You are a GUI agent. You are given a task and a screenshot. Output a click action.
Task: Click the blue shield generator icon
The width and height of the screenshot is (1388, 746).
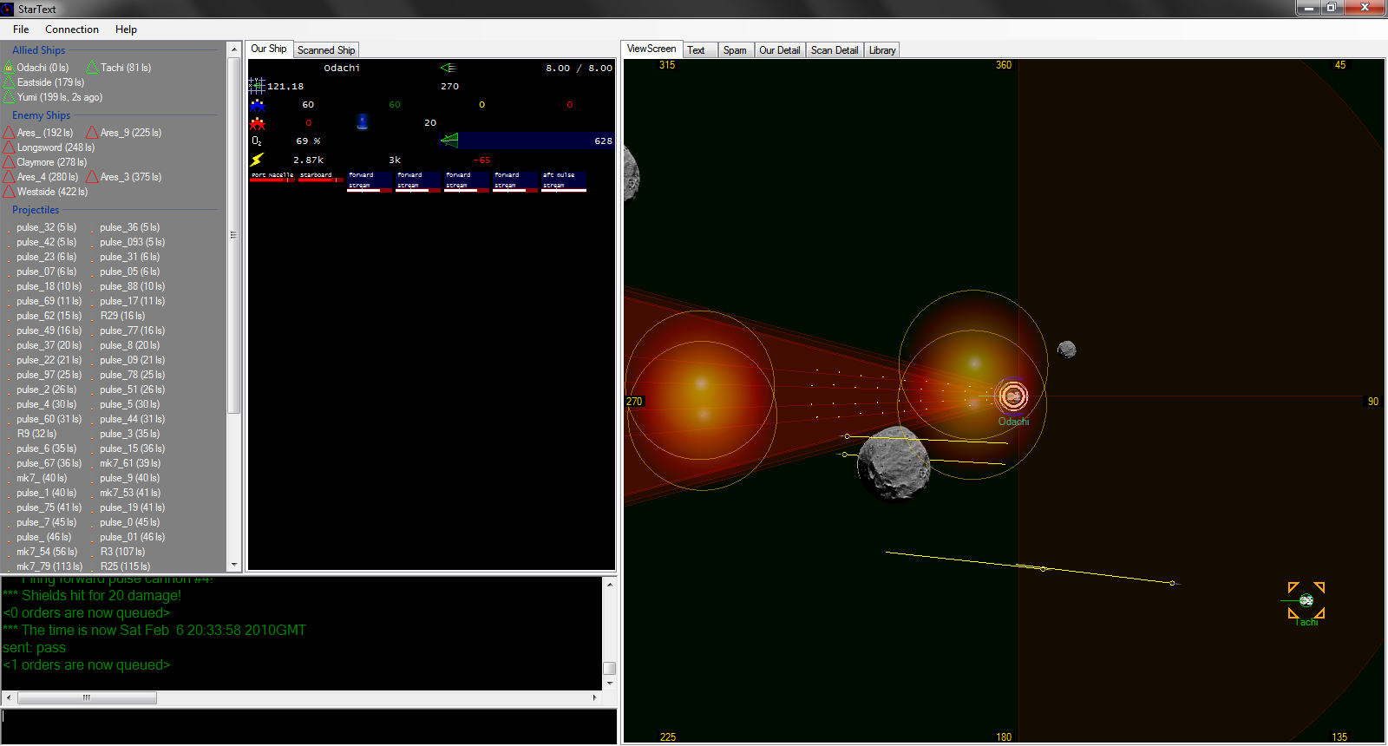pos(363,122)
